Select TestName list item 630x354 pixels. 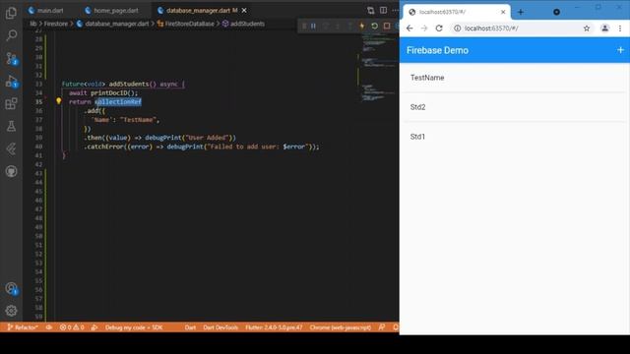(514, 78)
